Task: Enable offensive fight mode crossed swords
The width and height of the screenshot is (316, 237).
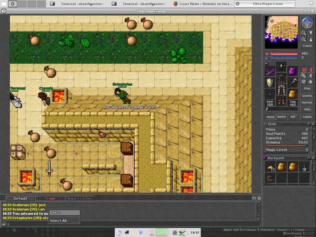Action: tap(304, 70)
